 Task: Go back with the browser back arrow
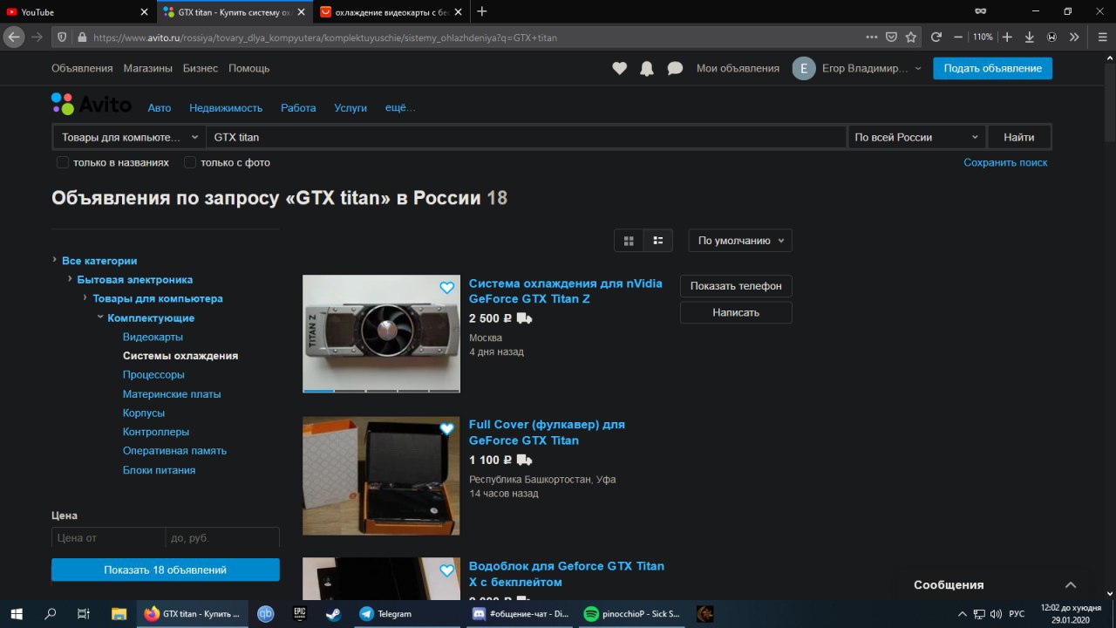click(x=13, y=38)
